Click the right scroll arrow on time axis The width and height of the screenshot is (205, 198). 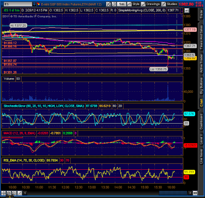click(190, 193)
